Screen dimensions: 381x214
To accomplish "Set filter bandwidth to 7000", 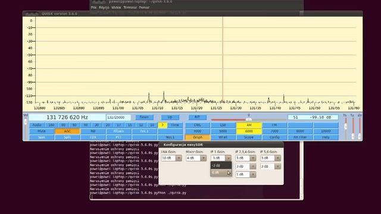I will point(274,131).
